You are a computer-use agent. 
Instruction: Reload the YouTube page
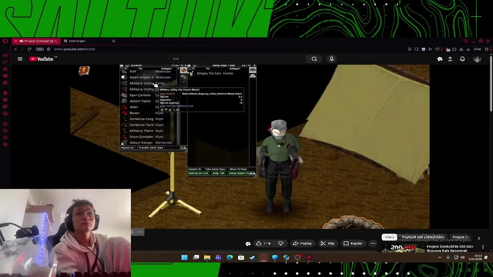tap(29, 49)
